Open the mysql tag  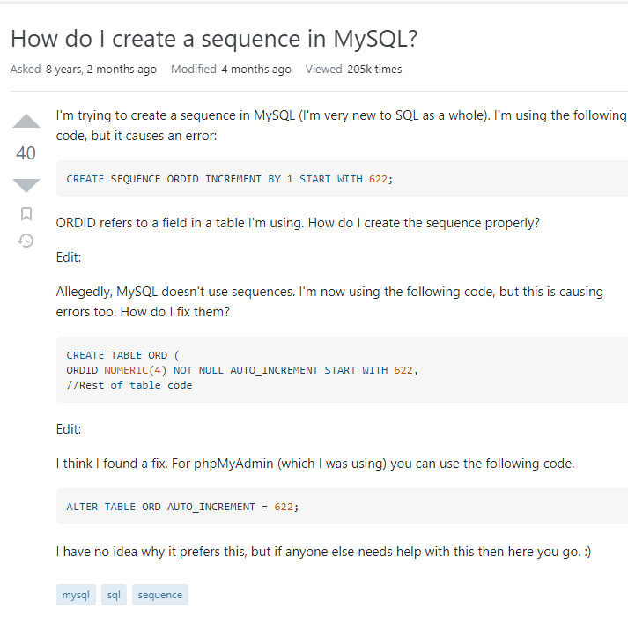tap(76, 595)
